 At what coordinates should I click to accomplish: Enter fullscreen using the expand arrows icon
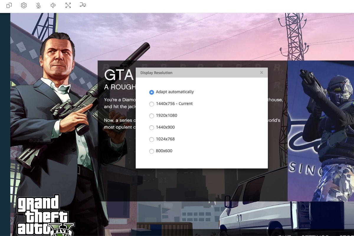click(x=68, y=5)
